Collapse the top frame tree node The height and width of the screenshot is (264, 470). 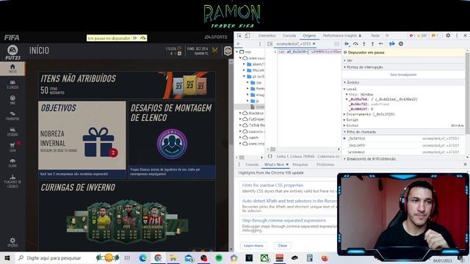237,52
